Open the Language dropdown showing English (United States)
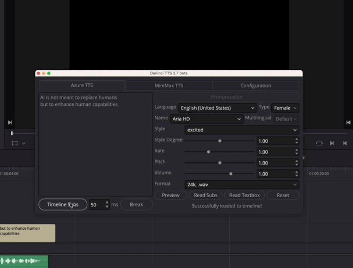The height and width of the screenshot is (268, 353). 218,108
